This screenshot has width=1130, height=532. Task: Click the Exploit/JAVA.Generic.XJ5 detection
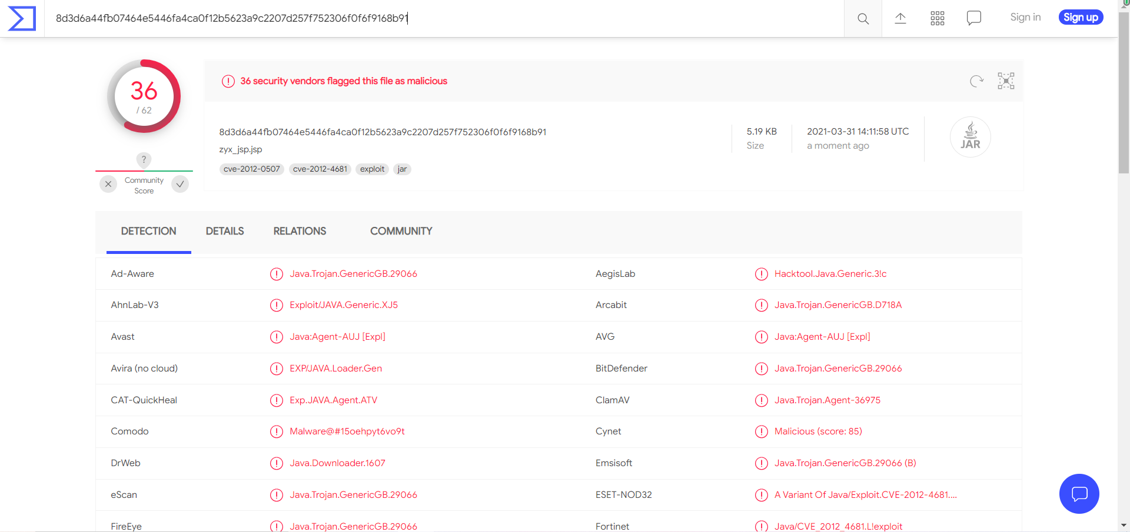(x=344, y=305)
